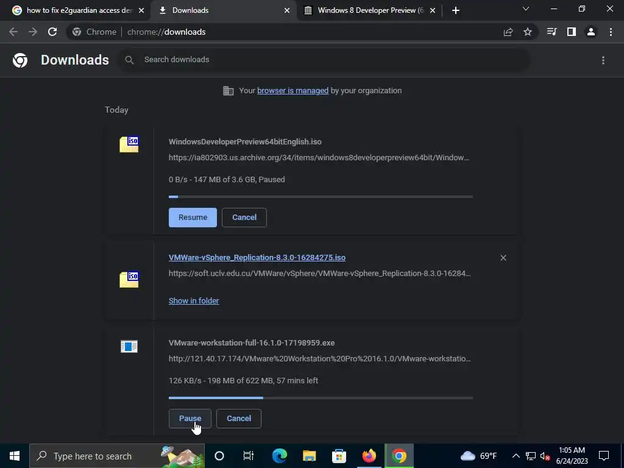The width and height of the screenshot is (624, 468).
Task: Open Task View on the taskbar
Action: 249,456
